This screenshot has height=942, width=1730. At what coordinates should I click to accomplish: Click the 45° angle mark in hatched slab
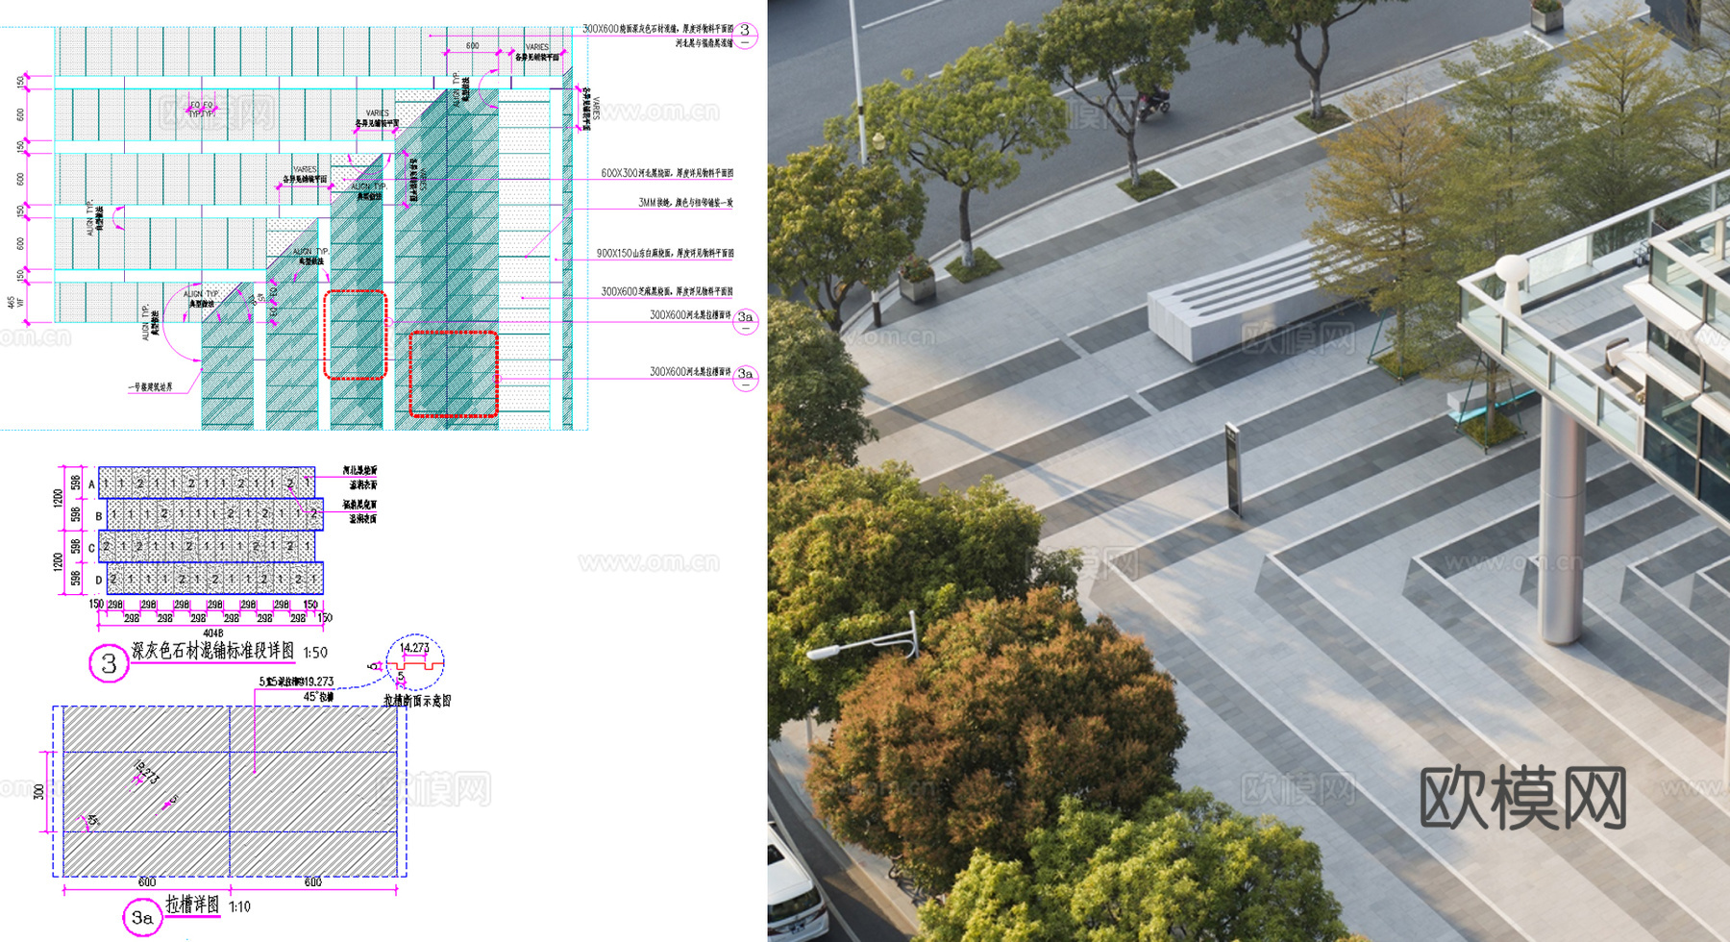click(92, 820)
